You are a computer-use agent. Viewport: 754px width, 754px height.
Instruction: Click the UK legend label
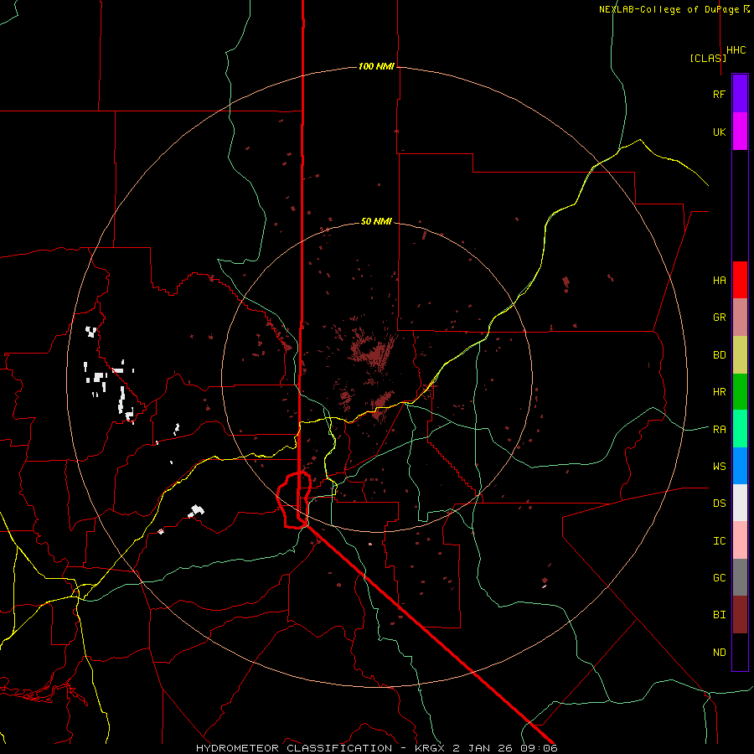[720, 132]
